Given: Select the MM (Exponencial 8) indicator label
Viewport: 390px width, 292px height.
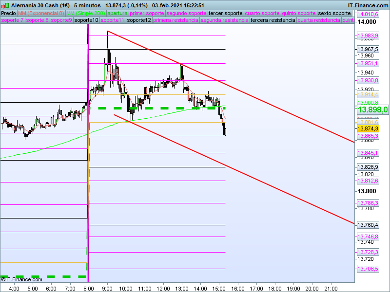Looking at the screenshot, I should pyautogui.click(x=41, y=13).
